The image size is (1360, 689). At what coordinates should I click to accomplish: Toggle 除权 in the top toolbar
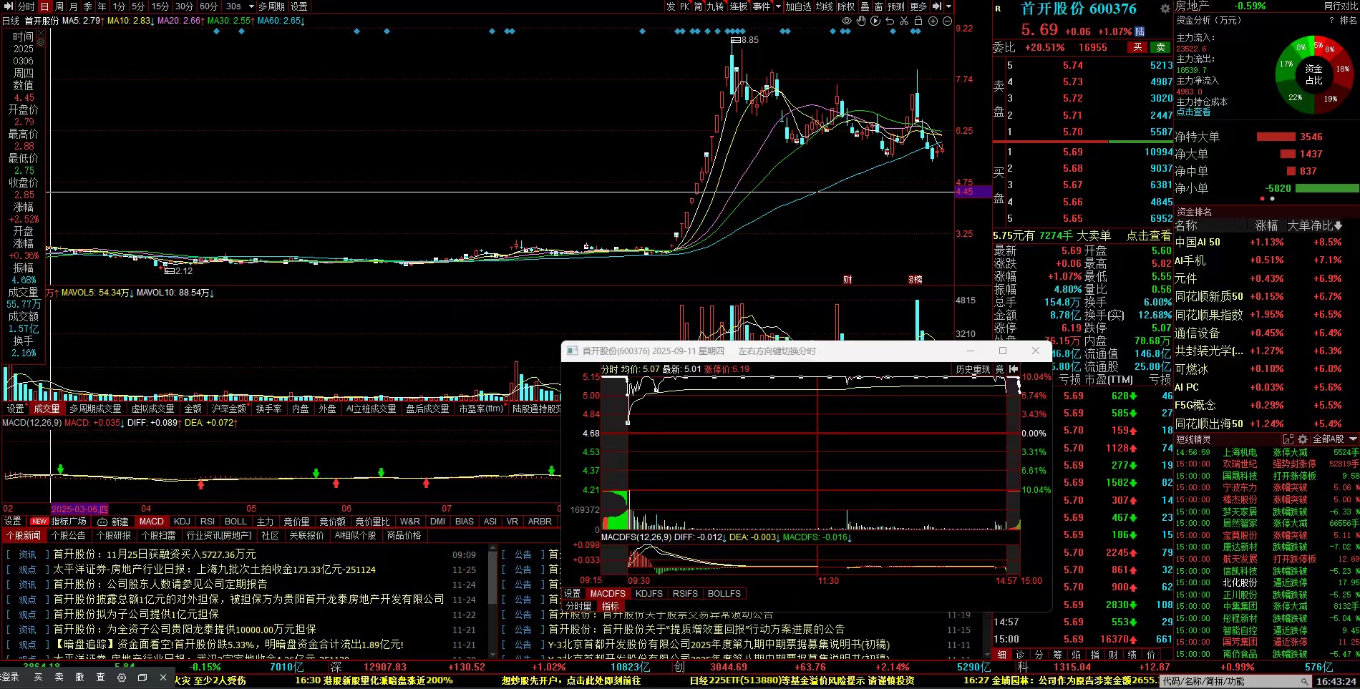(x=846, y=6)
